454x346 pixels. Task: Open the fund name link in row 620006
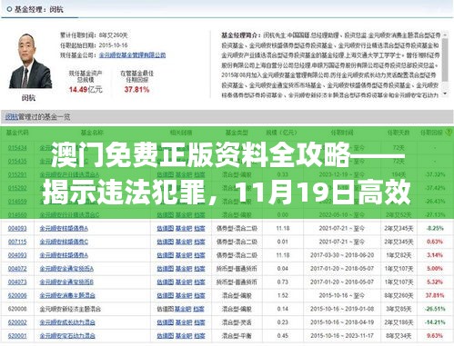[x=67, y=295]
